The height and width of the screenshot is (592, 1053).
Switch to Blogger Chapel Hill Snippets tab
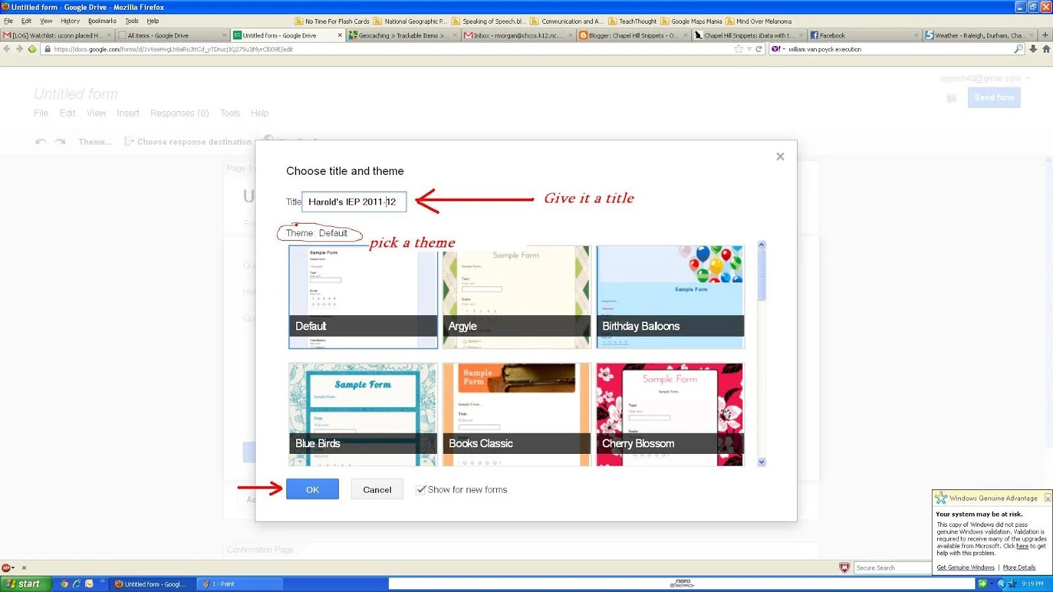633,36
